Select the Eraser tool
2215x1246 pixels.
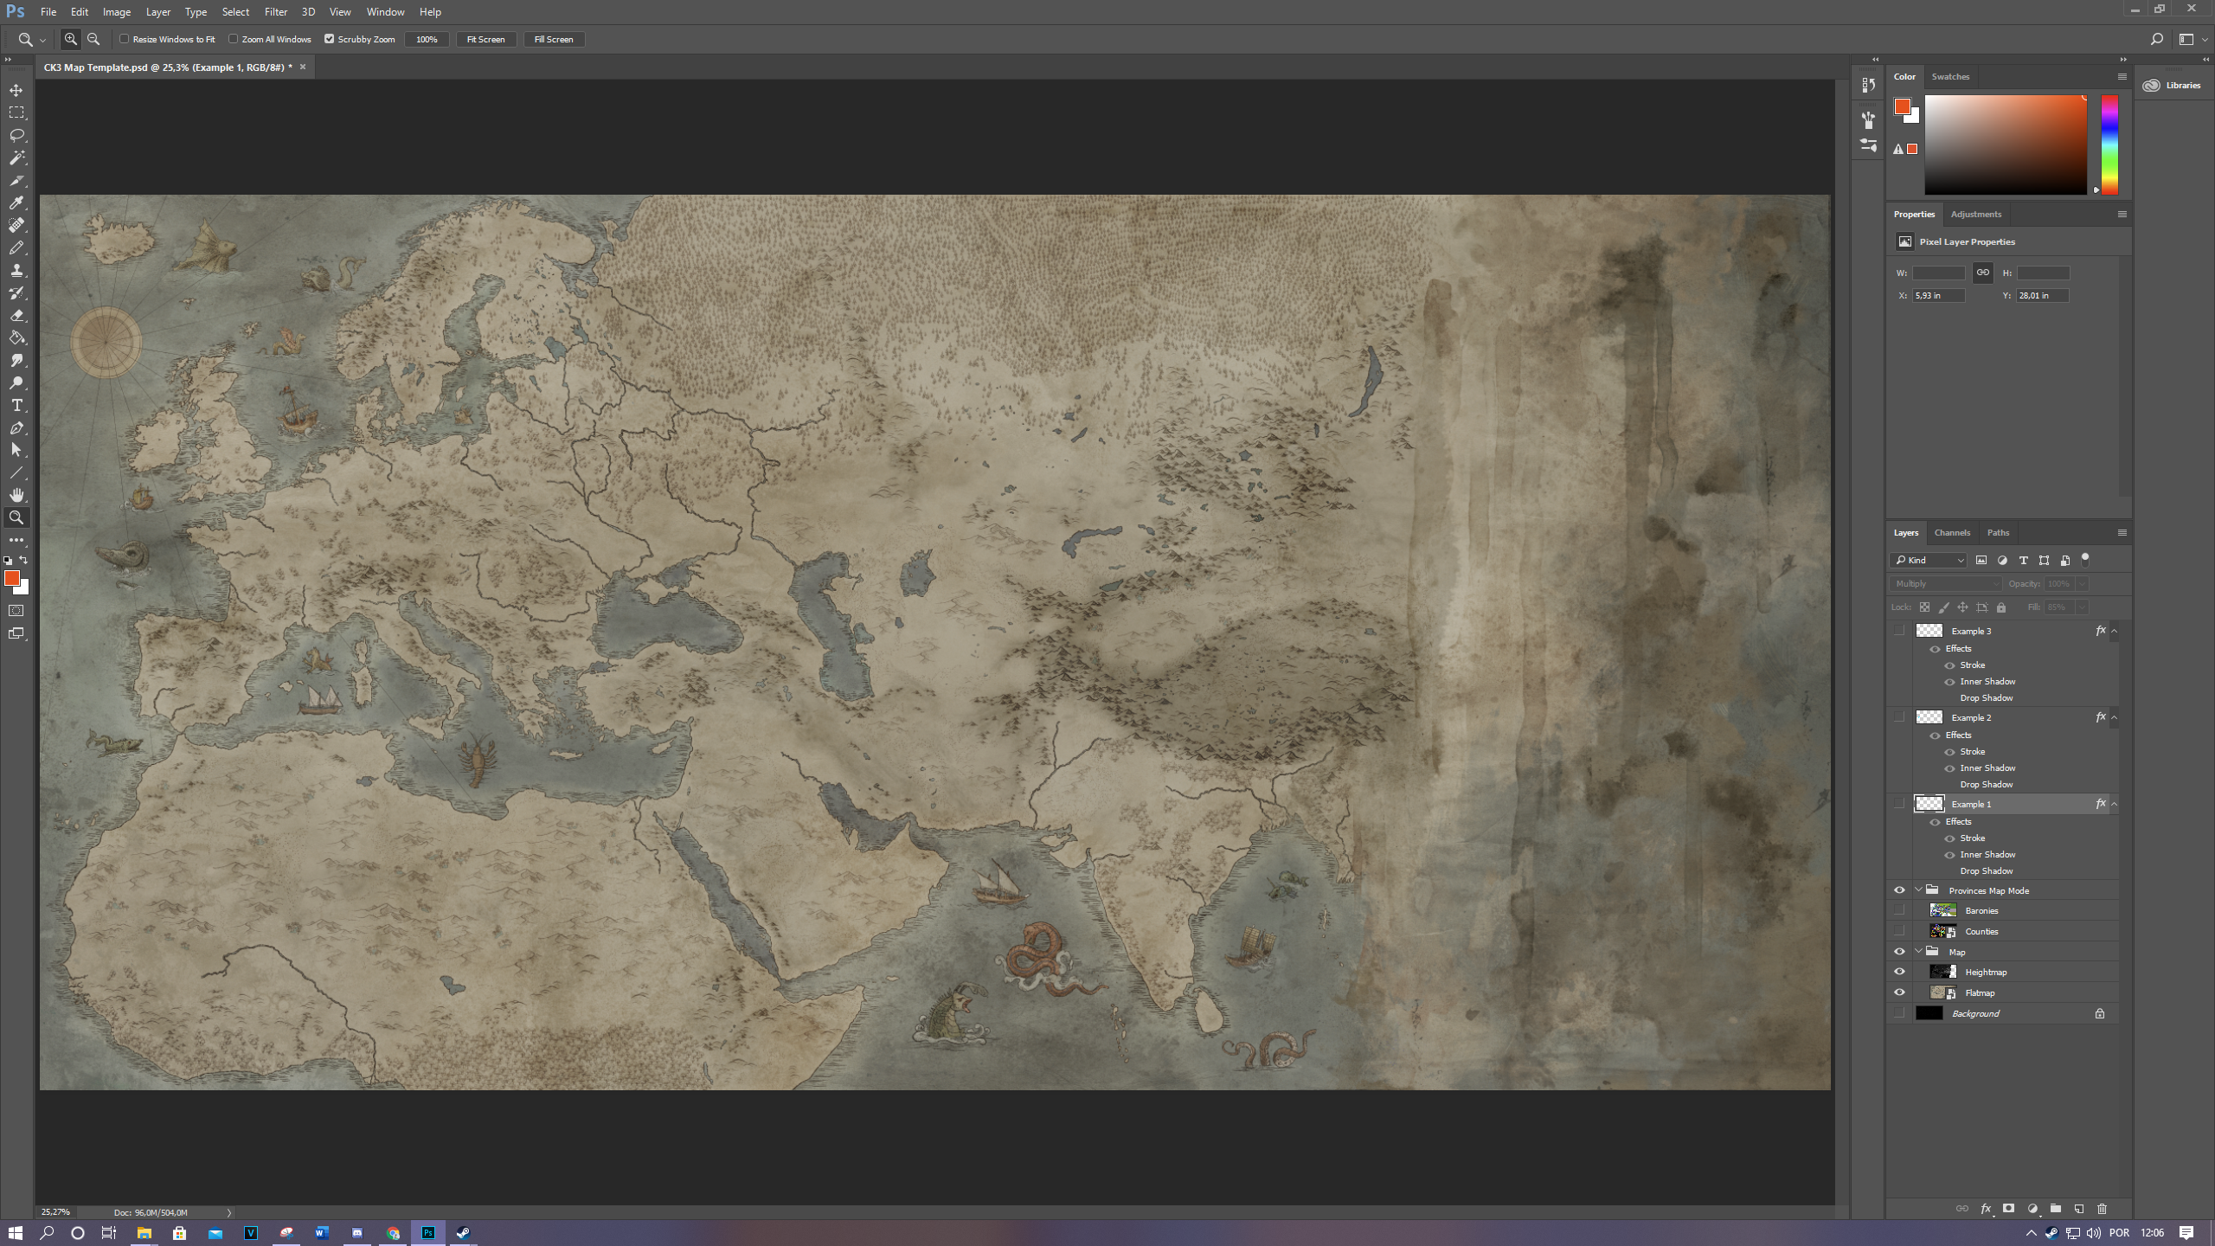click(x=16, y=315)
